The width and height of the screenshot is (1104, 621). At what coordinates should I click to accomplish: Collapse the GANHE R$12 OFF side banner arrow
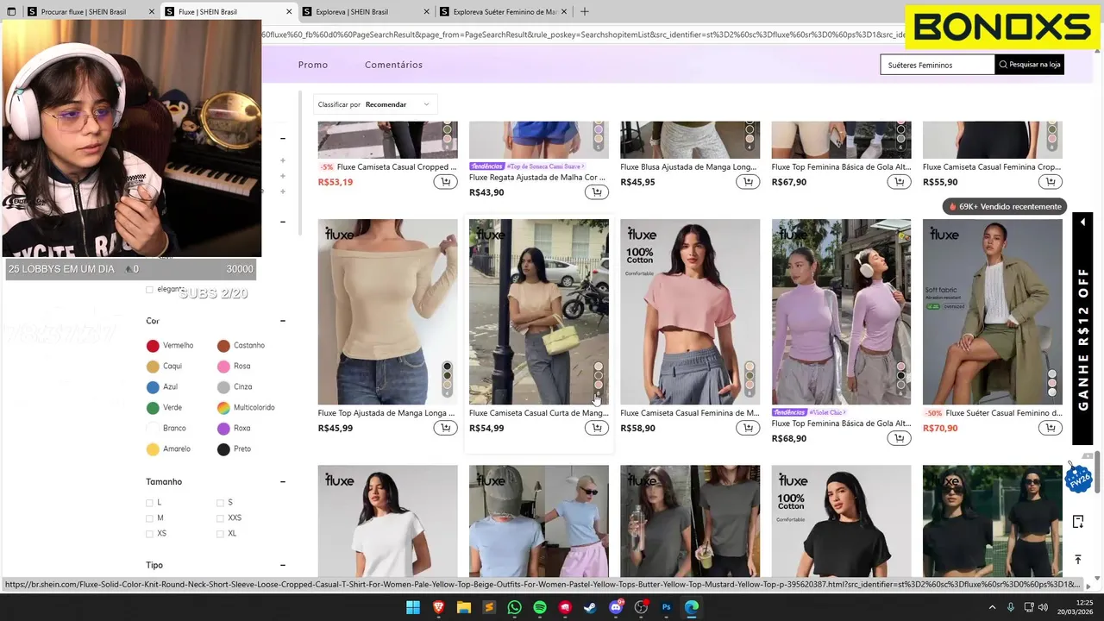[x=1082, y=222]
